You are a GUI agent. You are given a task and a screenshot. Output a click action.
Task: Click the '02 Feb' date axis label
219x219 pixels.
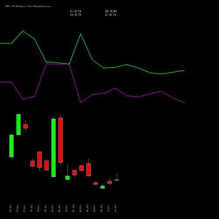[60, 208]
